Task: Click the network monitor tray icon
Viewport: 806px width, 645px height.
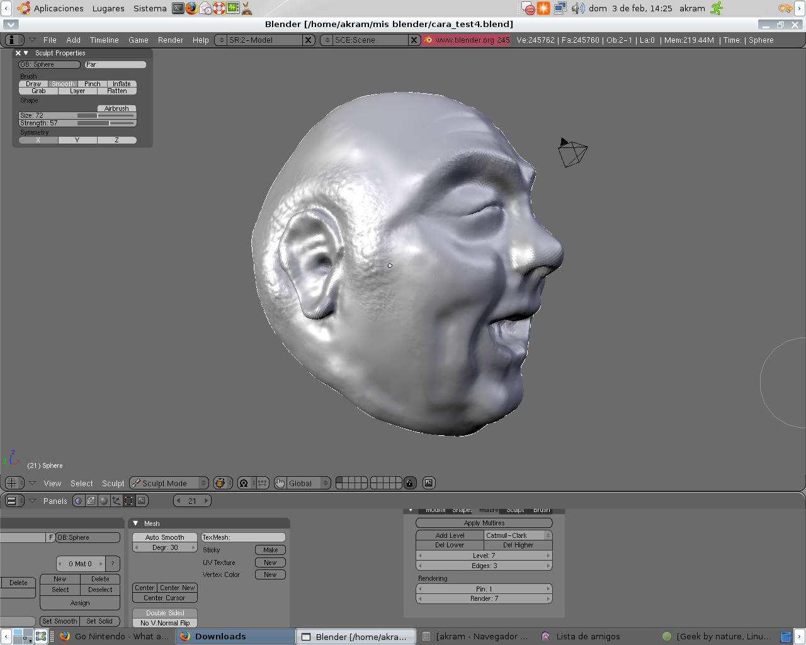Action: tap(560, 8)
